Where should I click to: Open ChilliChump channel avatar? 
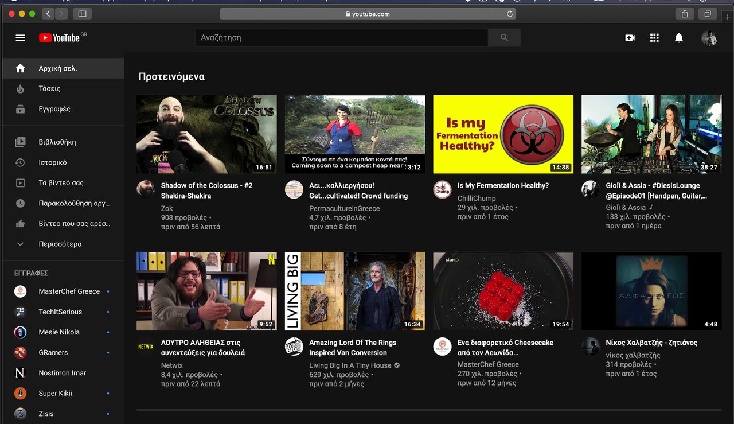tap(442, 190)
